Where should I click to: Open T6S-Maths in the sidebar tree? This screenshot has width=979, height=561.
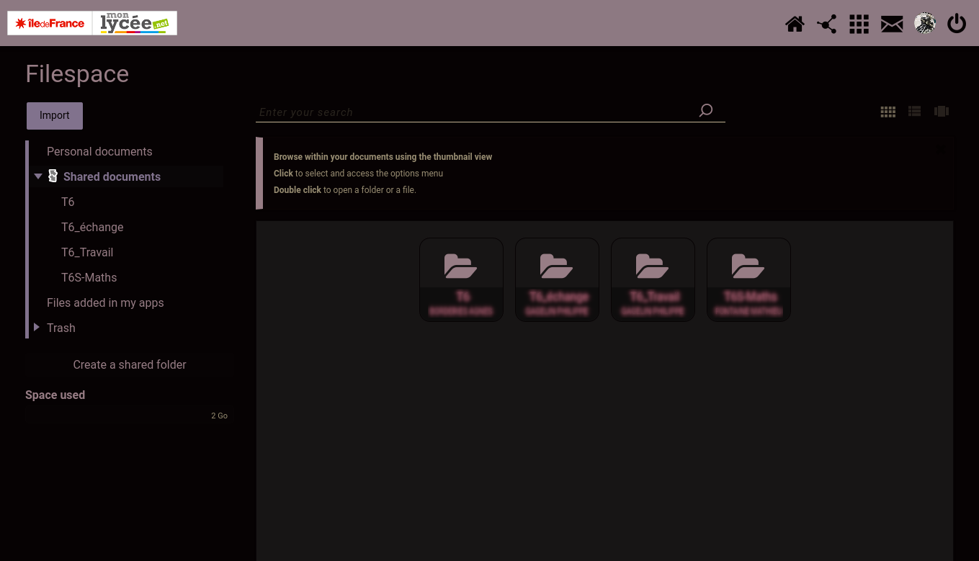89,277
